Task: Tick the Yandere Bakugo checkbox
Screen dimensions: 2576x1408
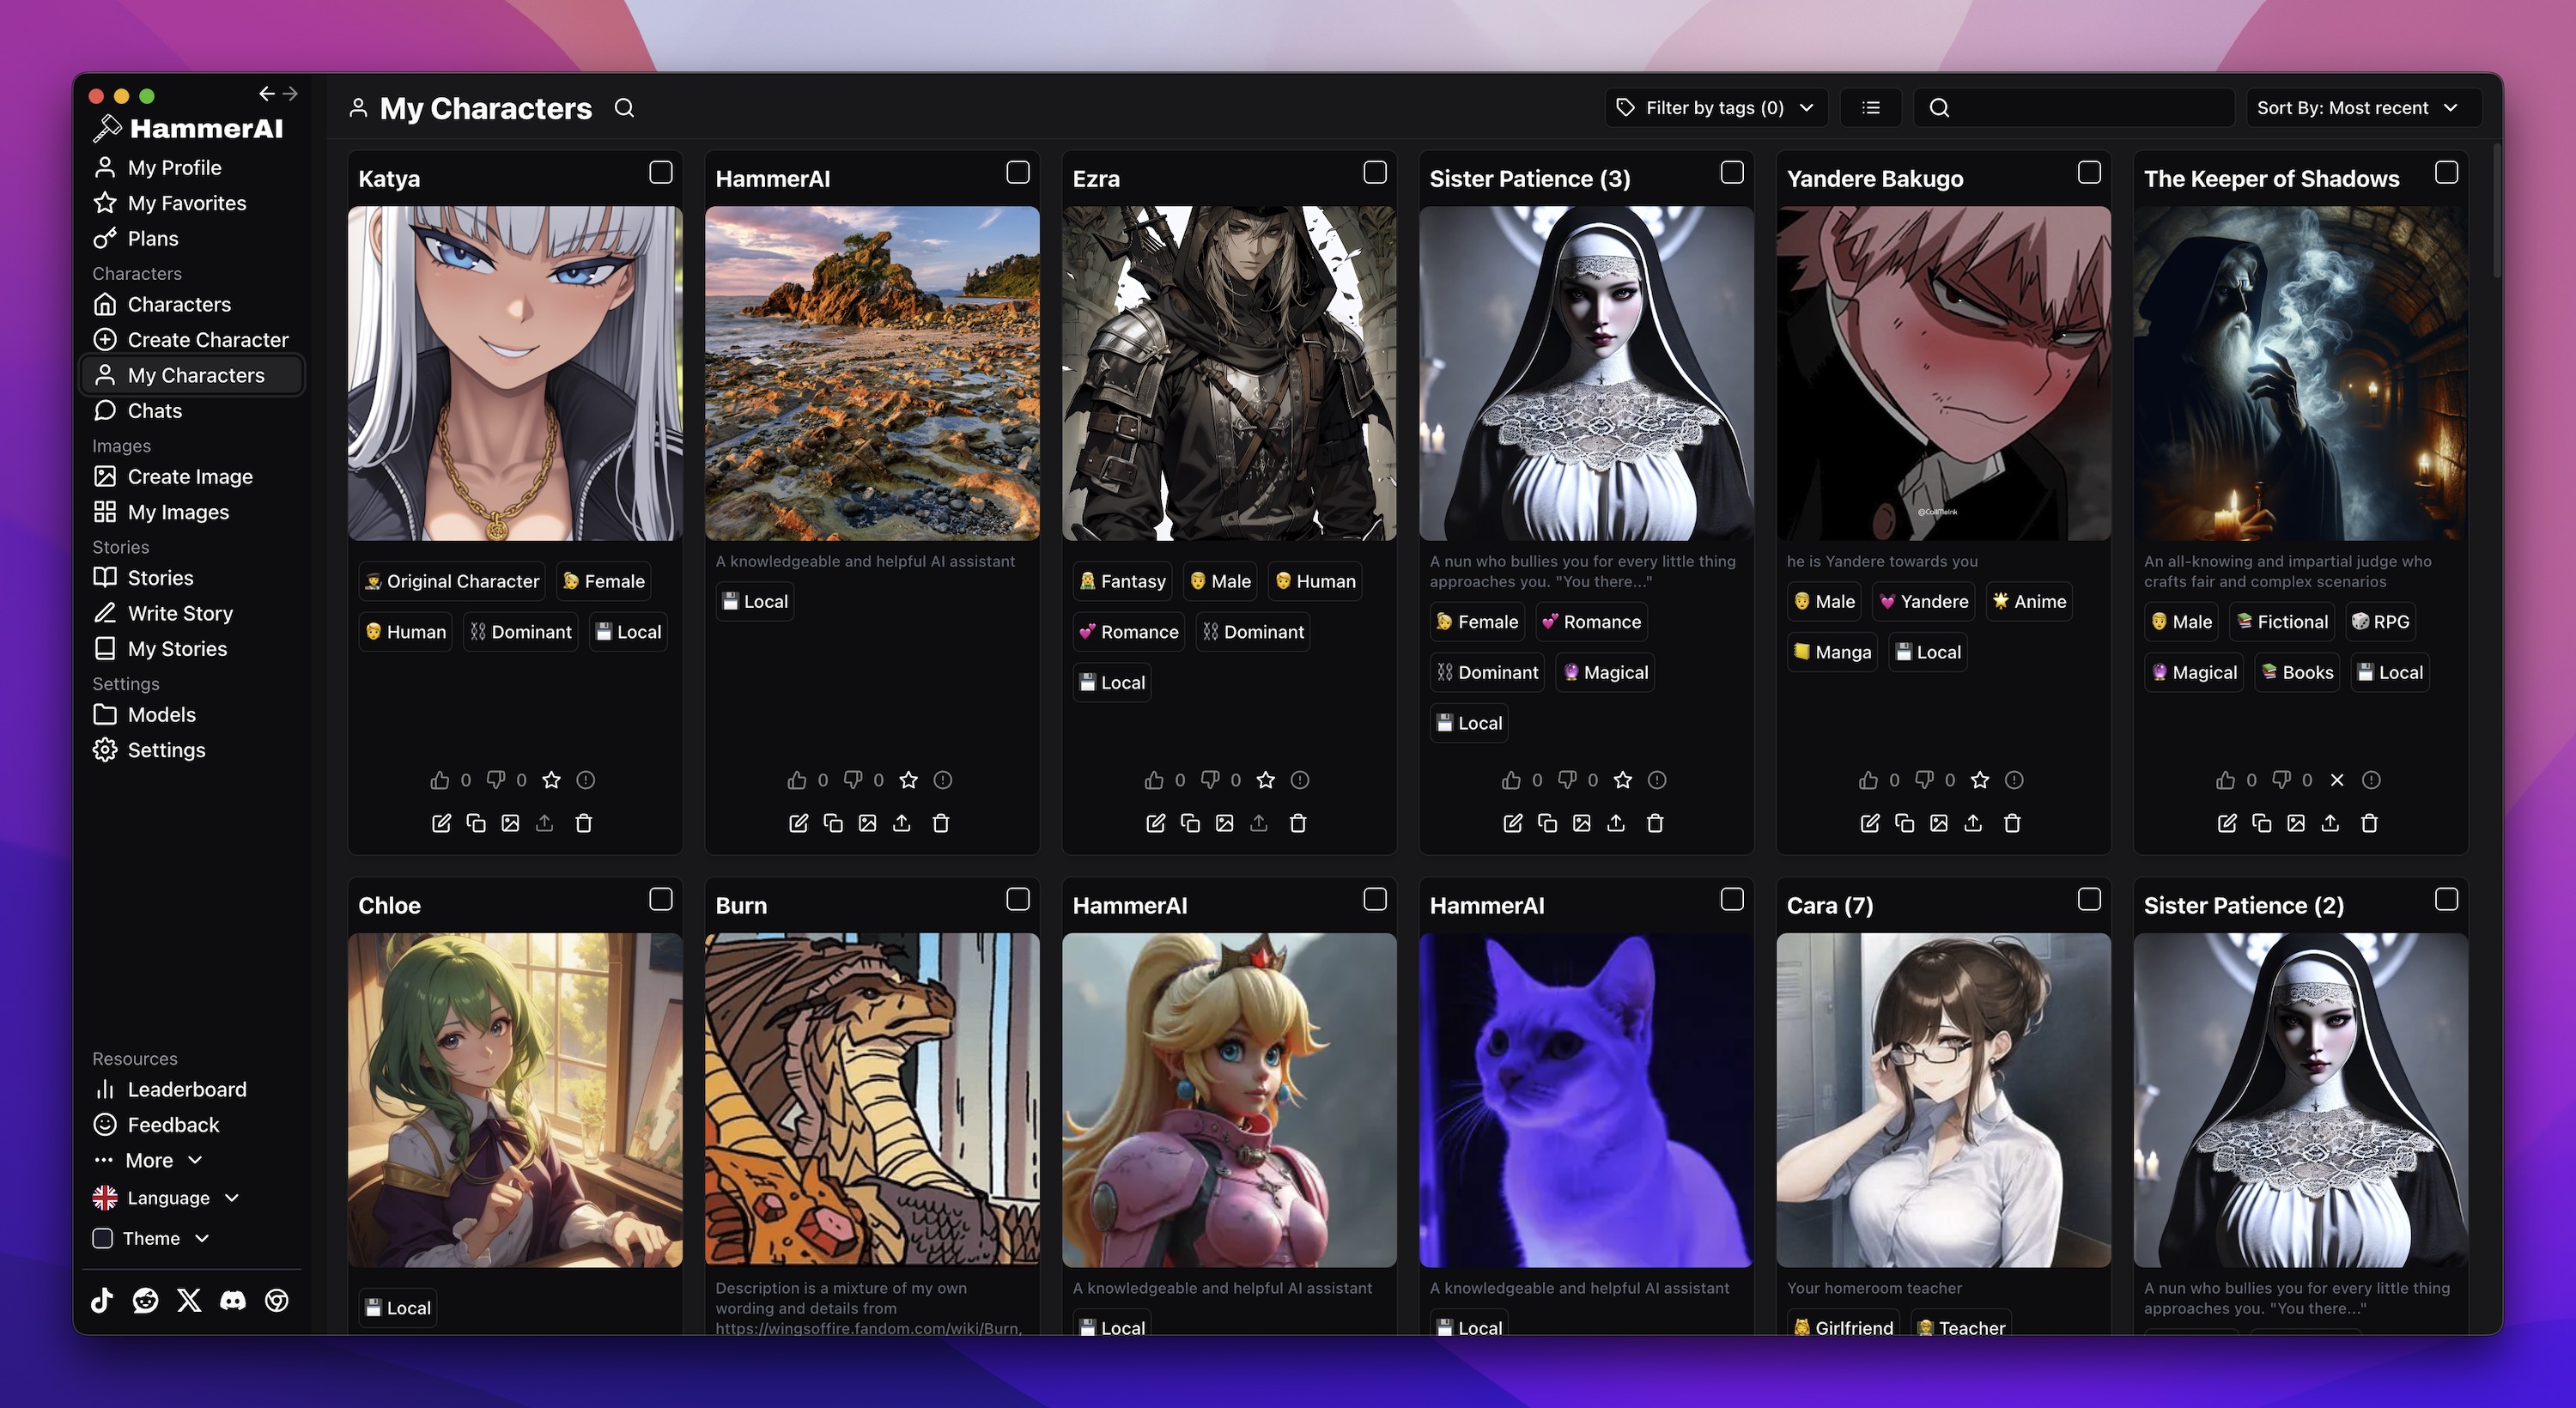Action: click(2089, 172)
